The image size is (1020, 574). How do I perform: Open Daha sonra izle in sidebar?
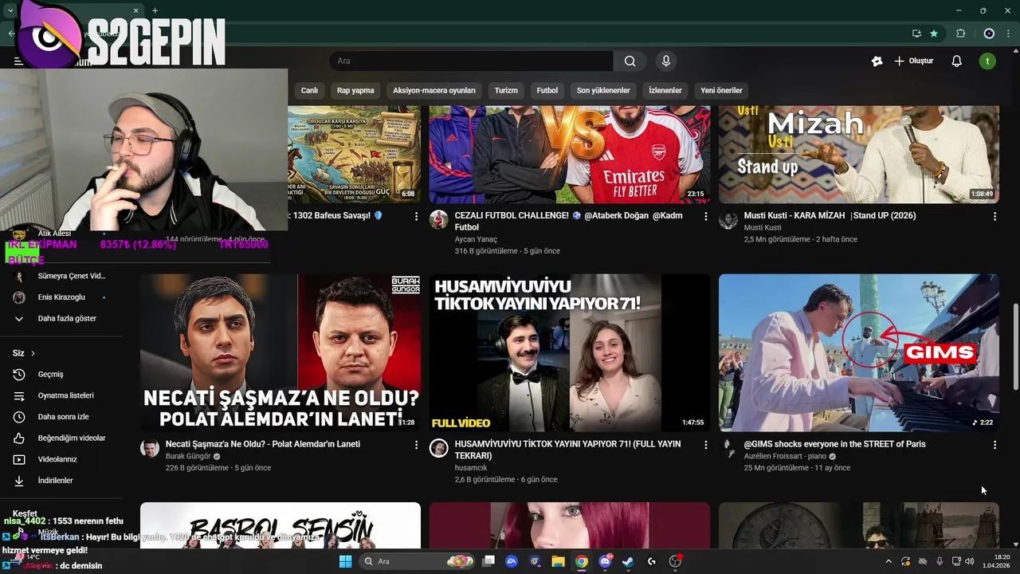click(x=61, y=417)
